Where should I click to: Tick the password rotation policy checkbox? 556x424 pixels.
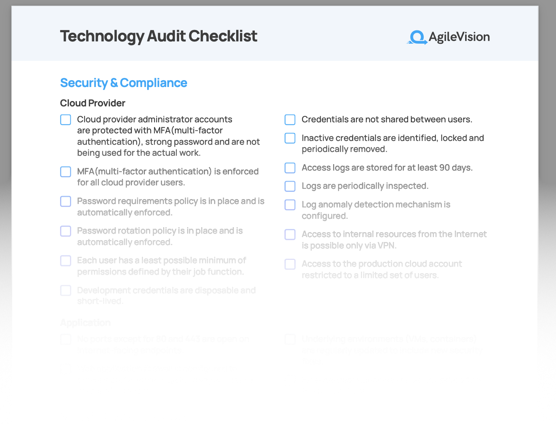click(66, 231)
